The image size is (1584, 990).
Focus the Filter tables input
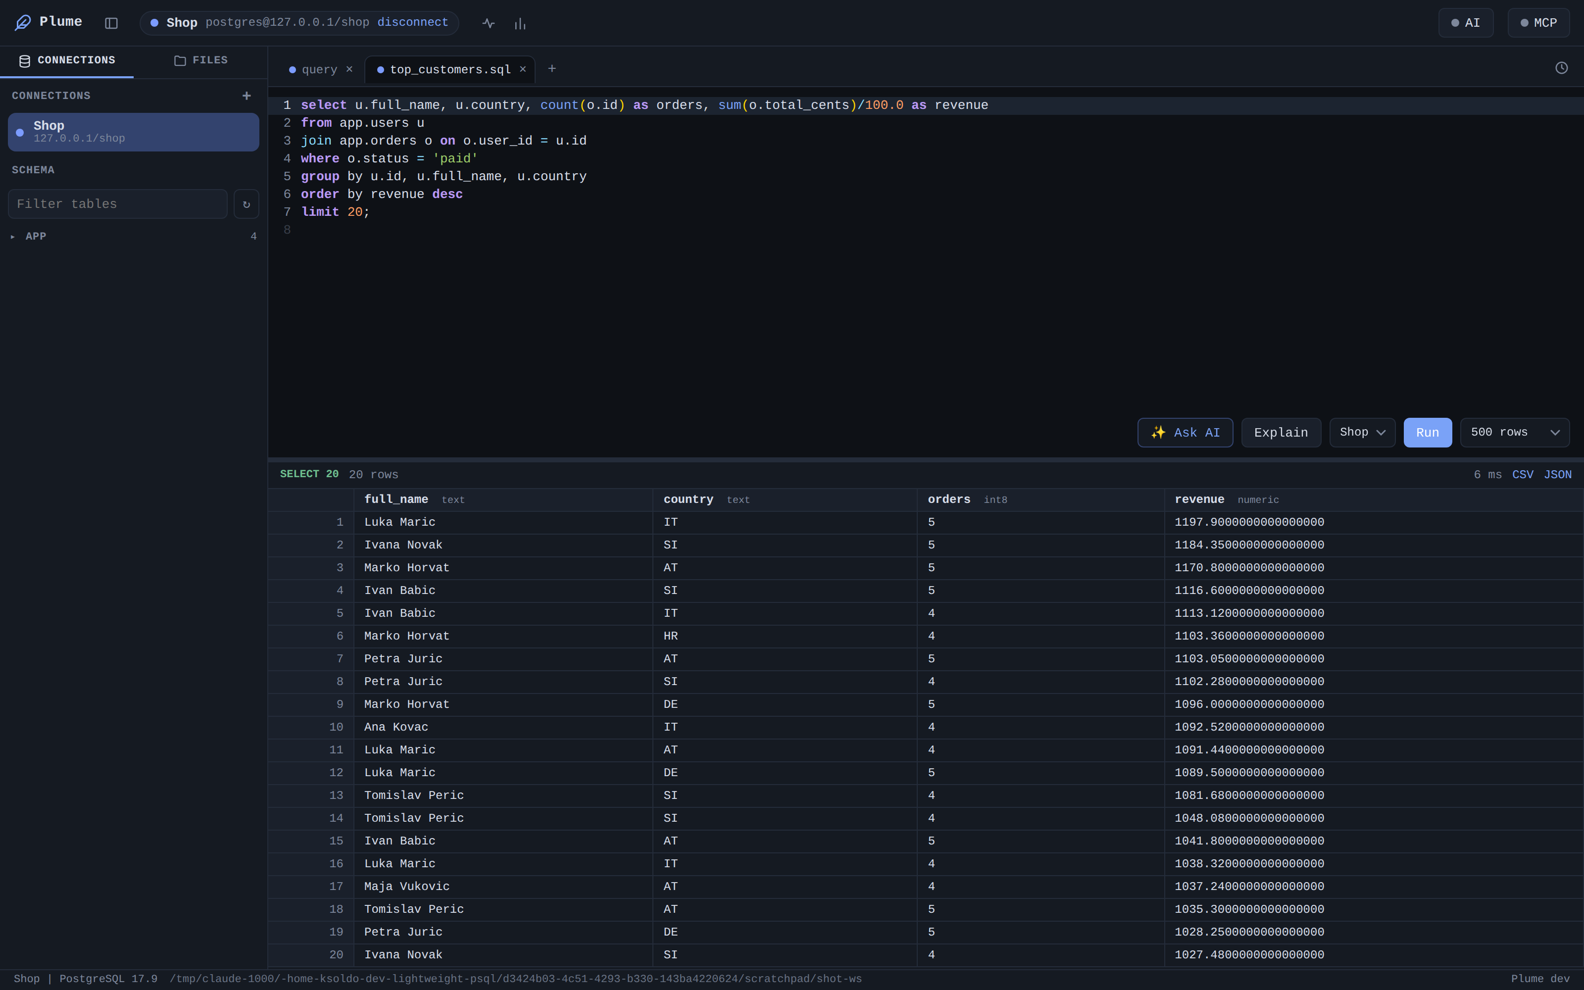pos(118,204)
